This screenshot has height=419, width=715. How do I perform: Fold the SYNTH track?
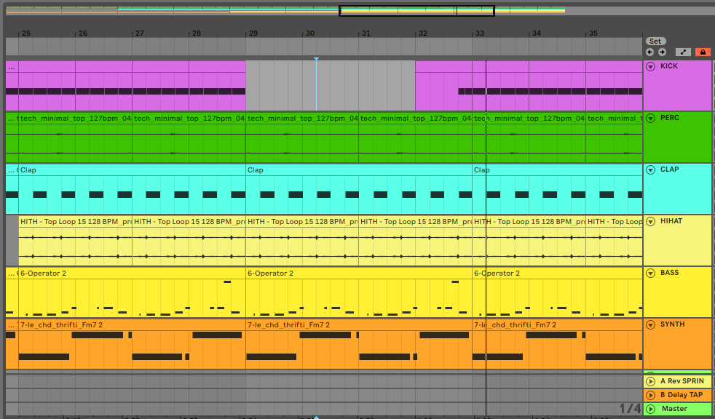click(x=651, y=324)
